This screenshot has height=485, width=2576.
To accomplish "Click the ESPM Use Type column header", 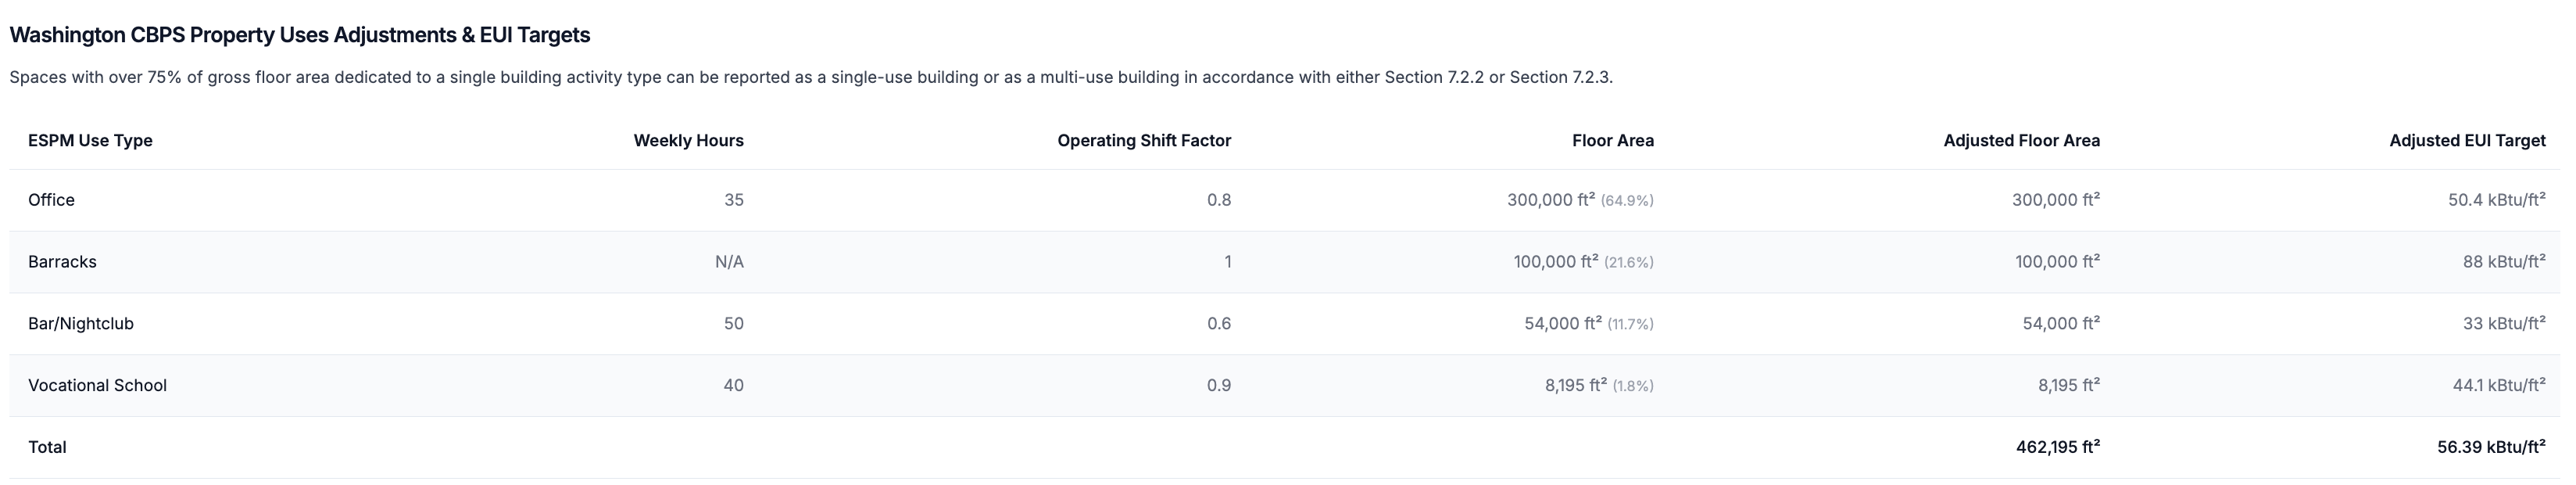I will coord(90,141).
